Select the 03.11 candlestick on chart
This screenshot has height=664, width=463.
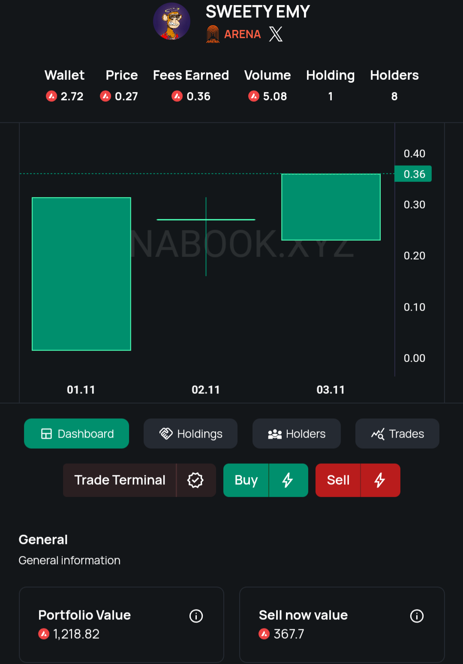point(331,207)
